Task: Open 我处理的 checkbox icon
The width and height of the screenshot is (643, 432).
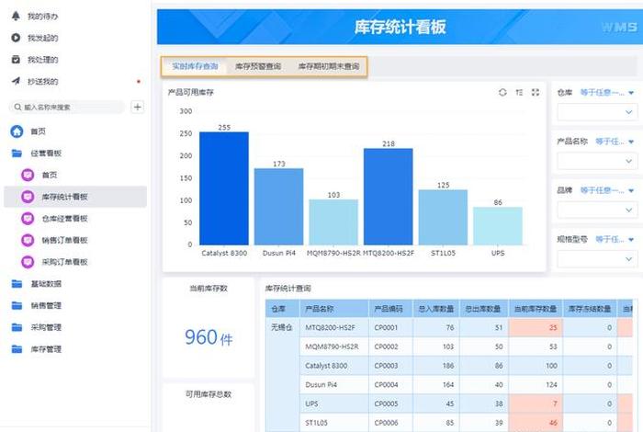Action: (16, 60)
